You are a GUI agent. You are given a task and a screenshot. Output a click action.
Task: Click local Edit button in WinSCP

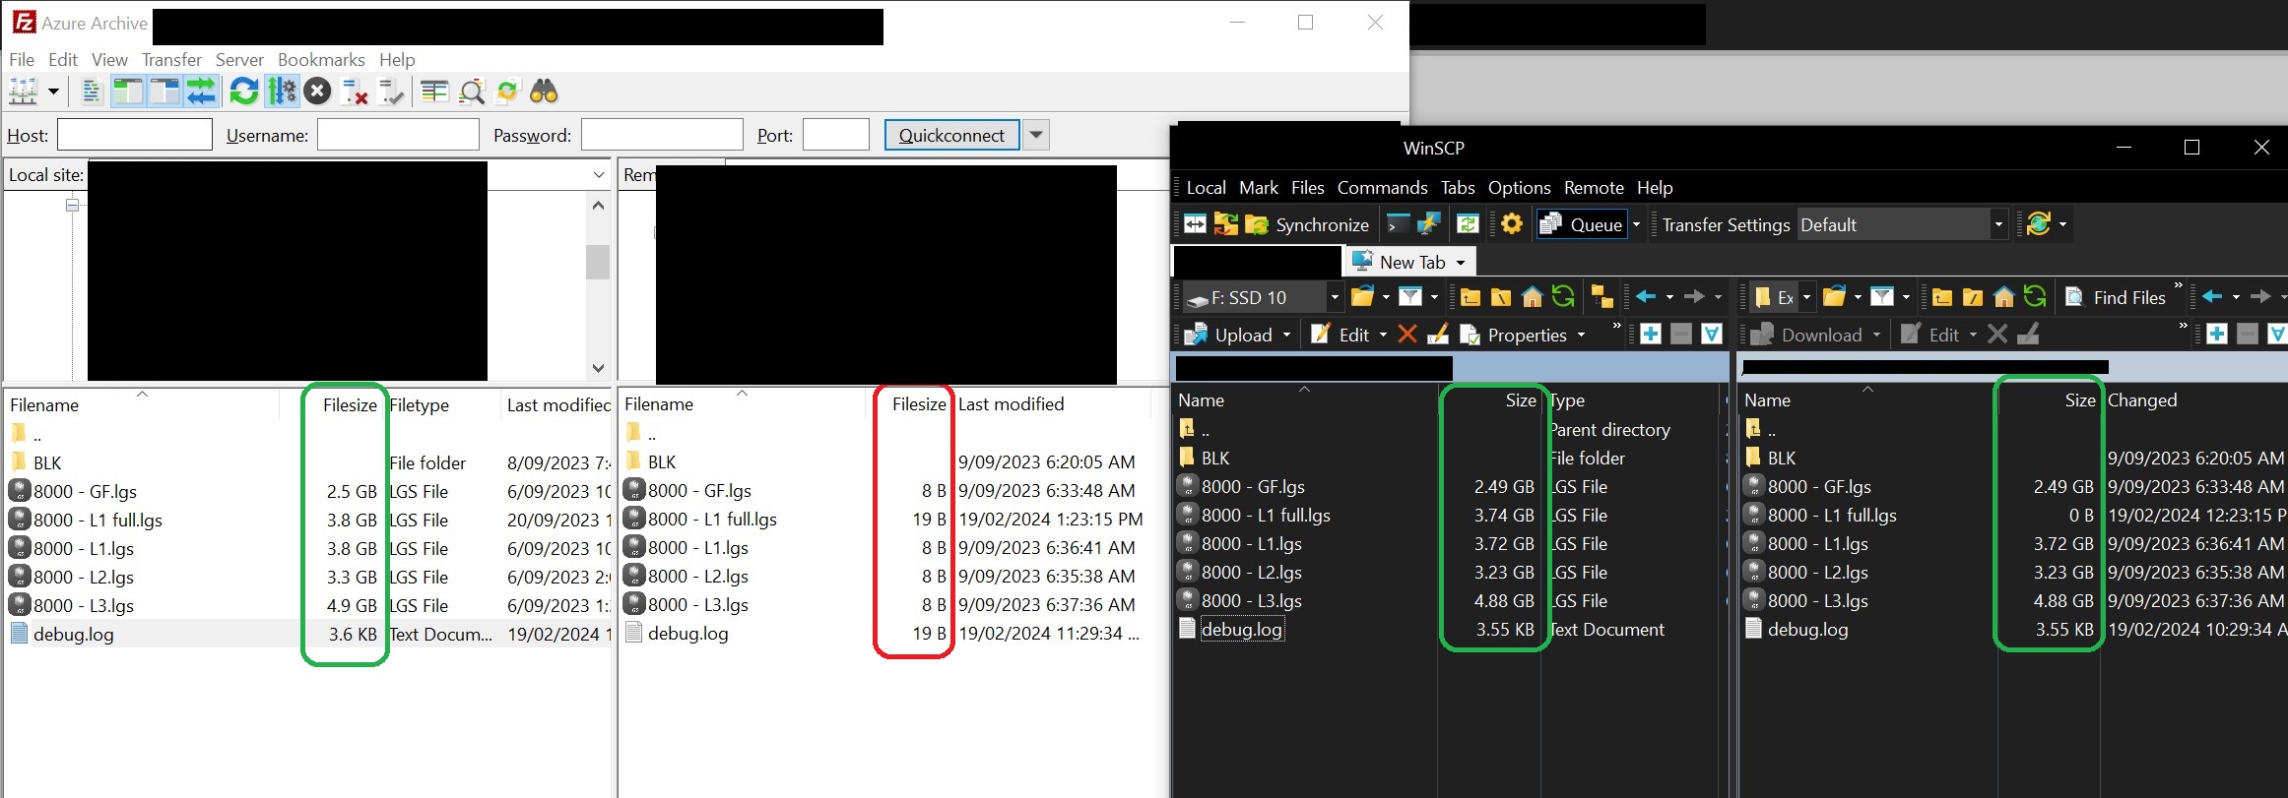pyautogui.click(x=1340, y=335)
